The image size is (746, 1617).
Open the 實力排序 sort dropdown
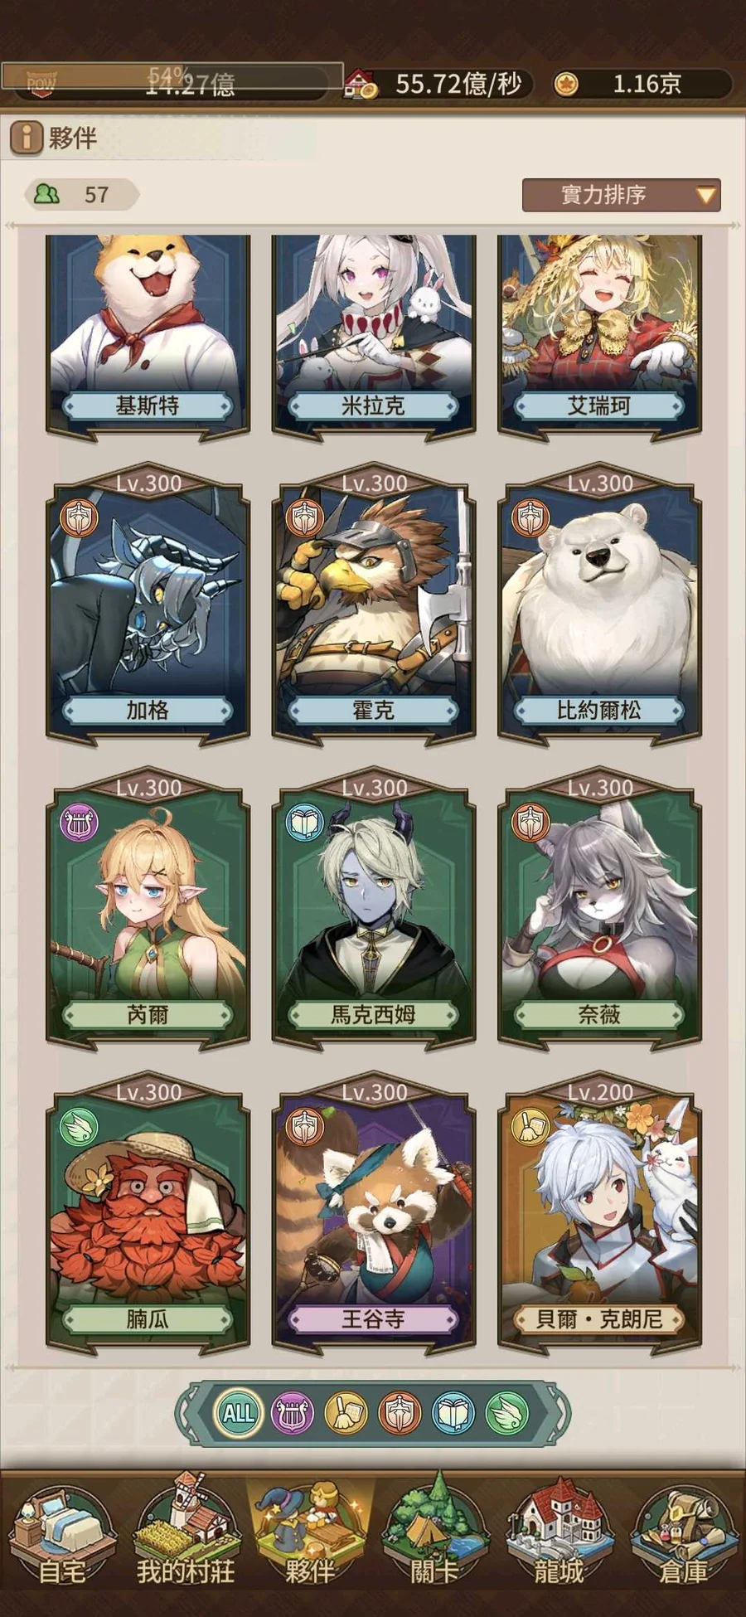tap(621, 195)
